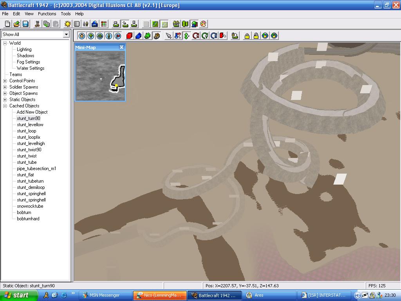Viewport: 401px width, 301px height.
Task: Select Add New Object in the tree
Action: click(x=32, y=112)
